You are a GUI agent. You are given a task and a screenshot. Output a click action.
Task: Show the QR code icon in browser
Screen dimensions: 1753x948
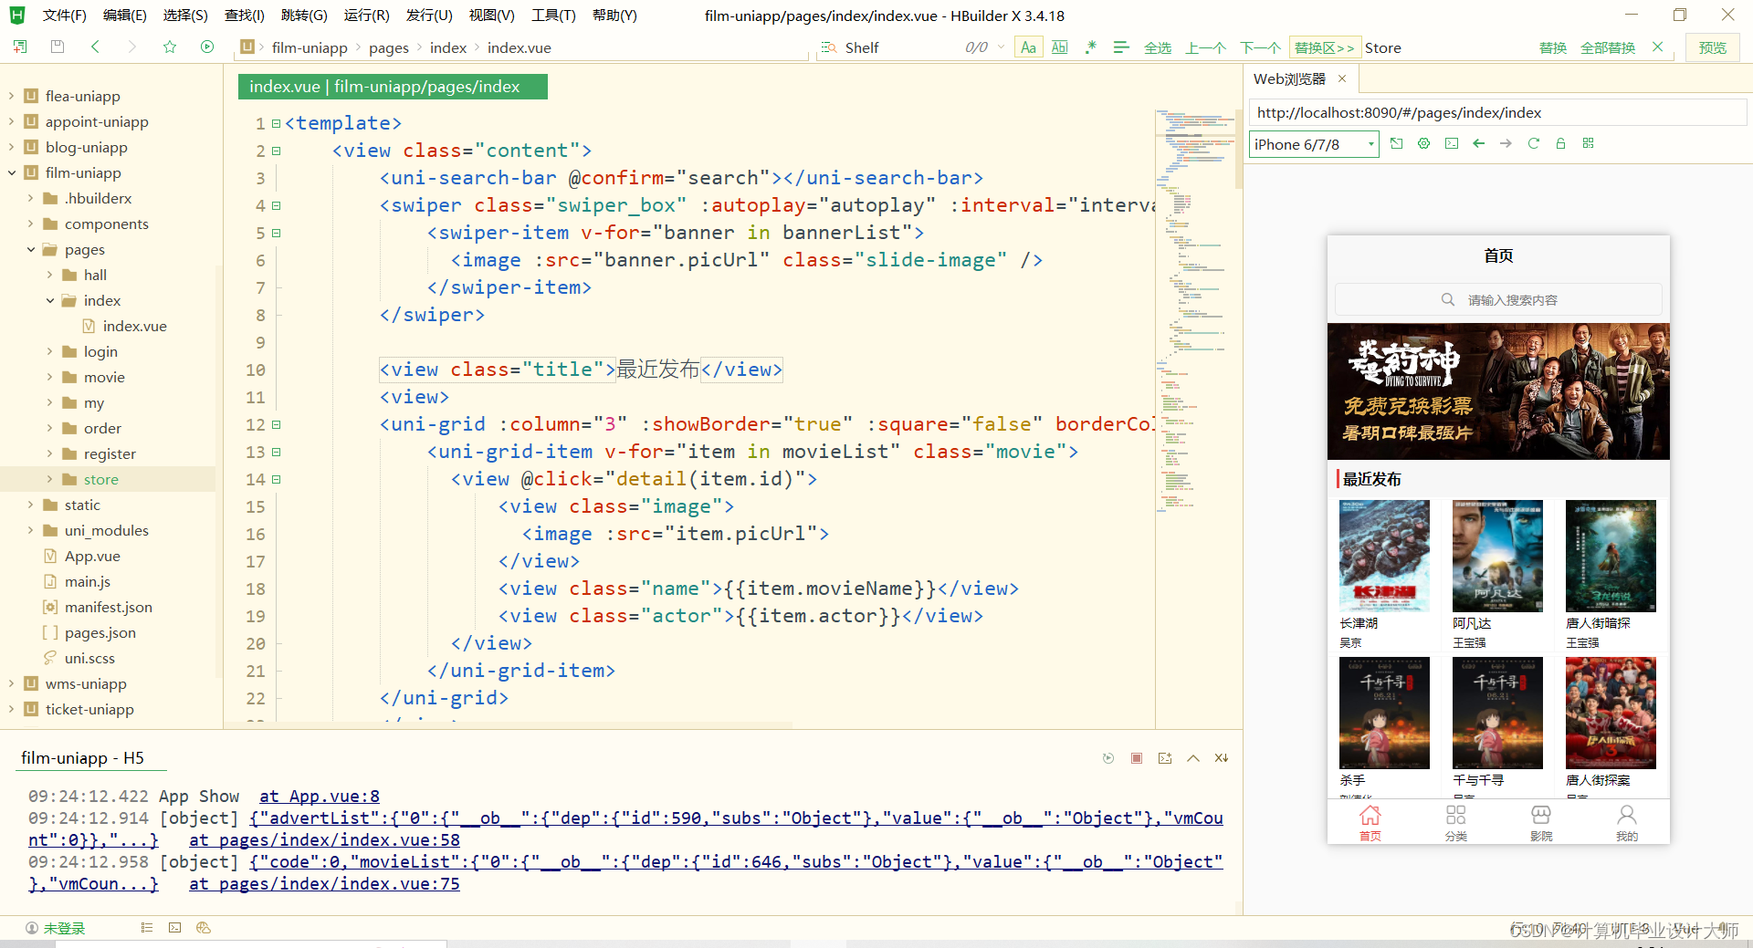pos(1588,143)
